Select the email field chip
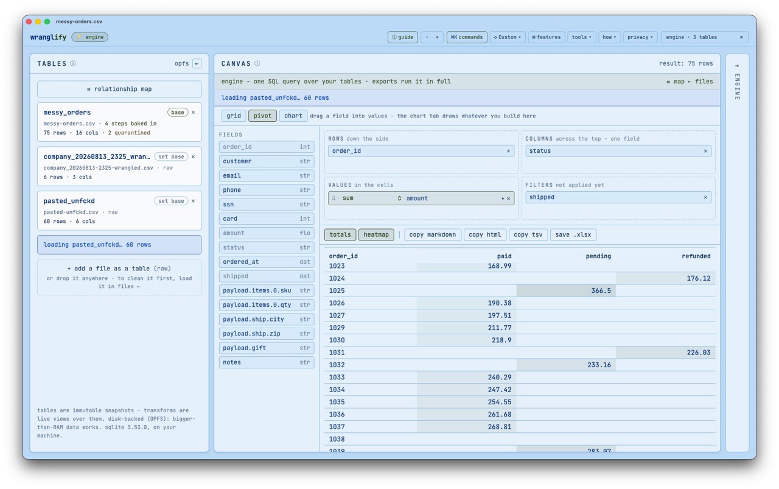 (267, 175)
